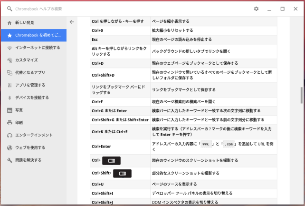Screen dimensions: 305x206
Task: Click the wrench icon for 問題を解決する
Action: click(x=10, y=160)
